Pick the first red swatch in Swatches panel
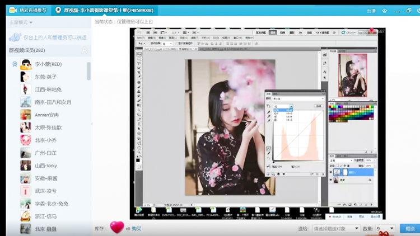The image size is (420, 236). [330, 107]
